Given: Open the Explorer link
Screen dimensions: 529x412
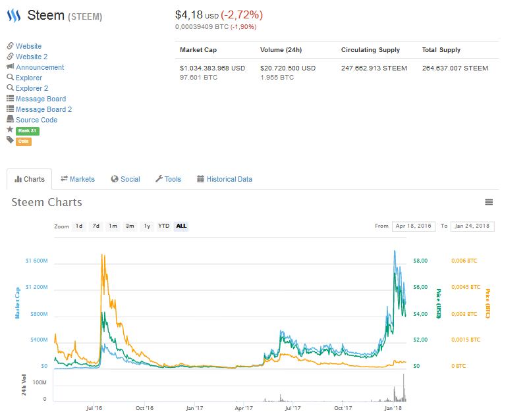Looking at the screenshot, I should point(29,78).
